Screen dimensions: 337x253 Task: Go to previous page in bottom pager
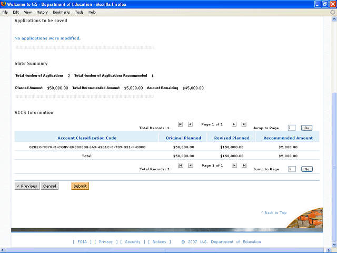click(x=191, y=165)
